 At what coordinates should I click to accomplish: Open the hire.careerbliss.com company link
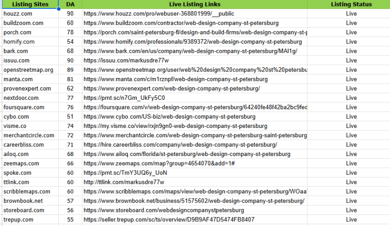[181, 145]
